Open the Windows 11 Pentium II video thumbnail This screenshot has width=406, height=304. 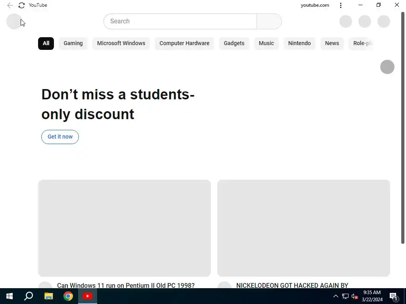pyautogui.click(x=124, y=228)
